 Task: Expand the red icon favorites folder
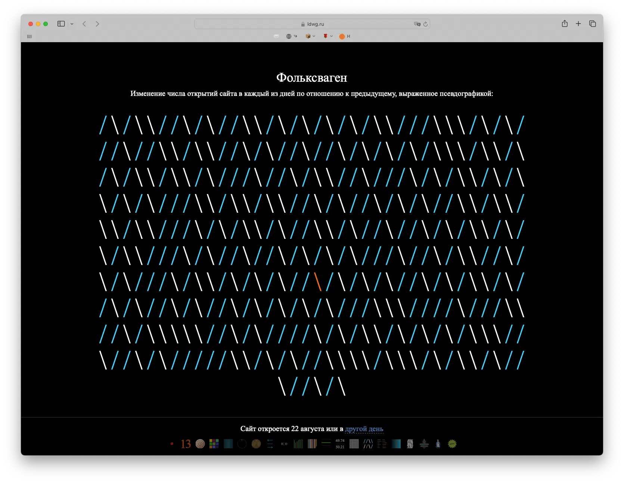tap(328, 36)
